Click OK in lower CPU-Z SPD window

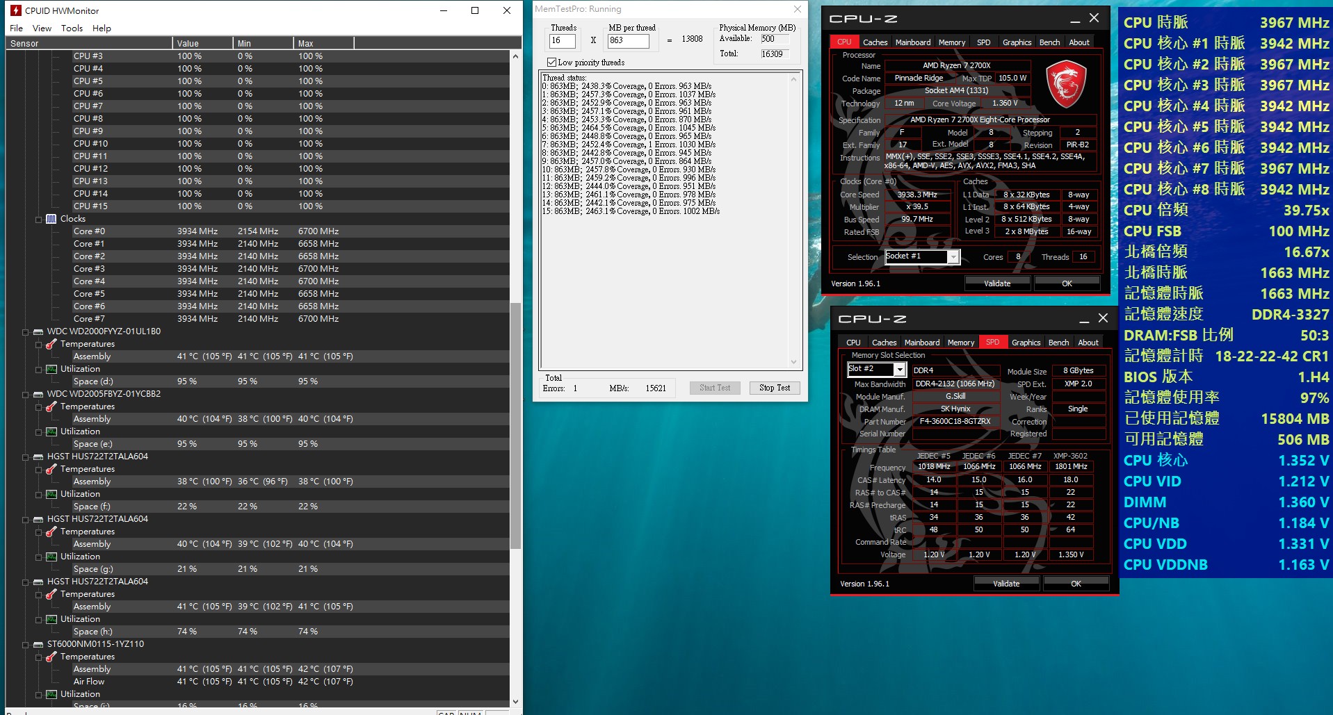click(x=1076, y=584)
